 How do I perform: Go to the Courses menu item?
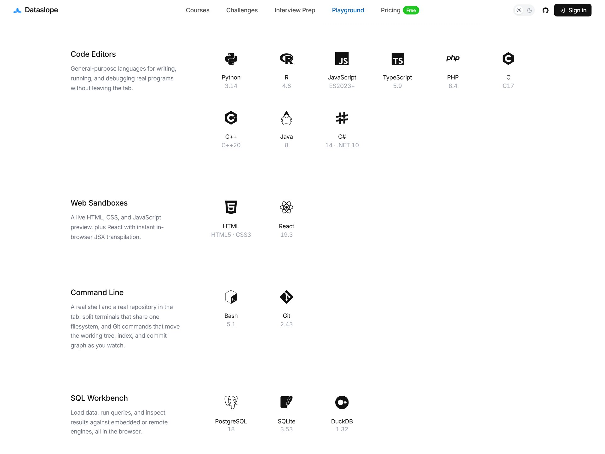pyautogui.click(x=198, y=10)
